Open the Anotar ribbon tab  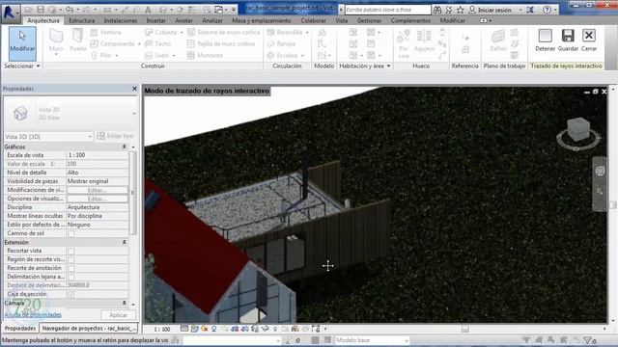click(183, 20)
